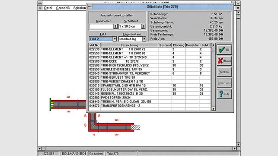The image size is (278, 156).
Task: Select row 030140 GEGENPL. 120X120X15 D 20
Action: pyautogui.click(x=150, y=94)
